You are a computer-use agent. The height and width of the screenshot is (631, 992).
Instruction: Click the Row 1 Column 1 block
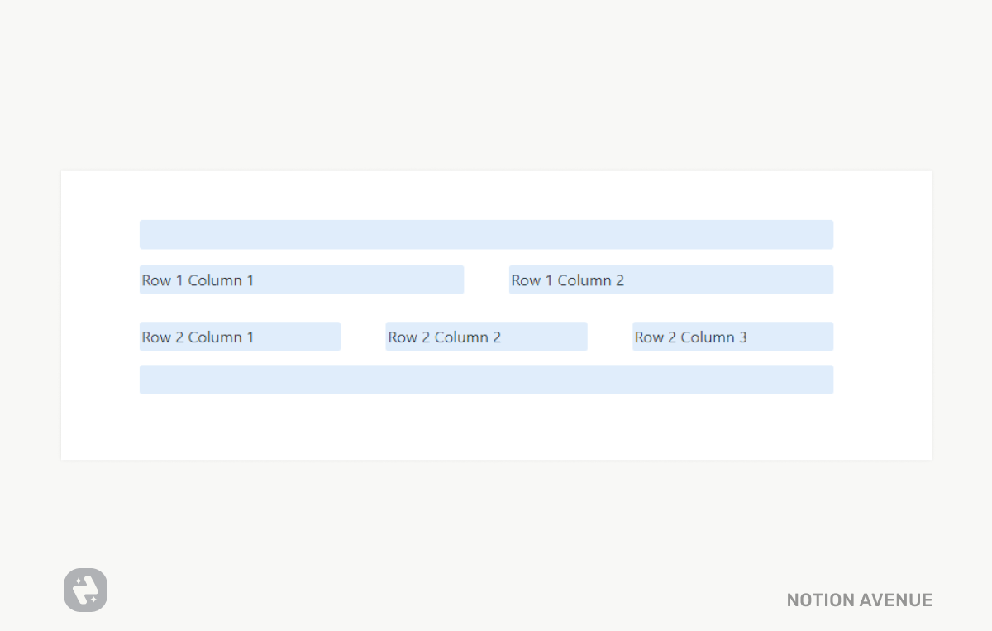302,280
